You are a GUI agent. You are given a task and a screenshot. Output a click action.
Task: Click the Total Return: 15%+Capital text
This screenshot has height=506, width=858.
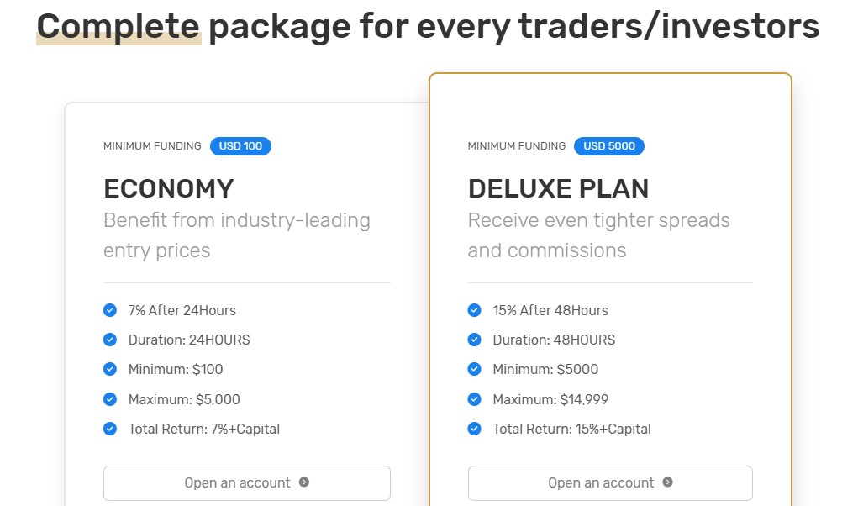[571, 429]
